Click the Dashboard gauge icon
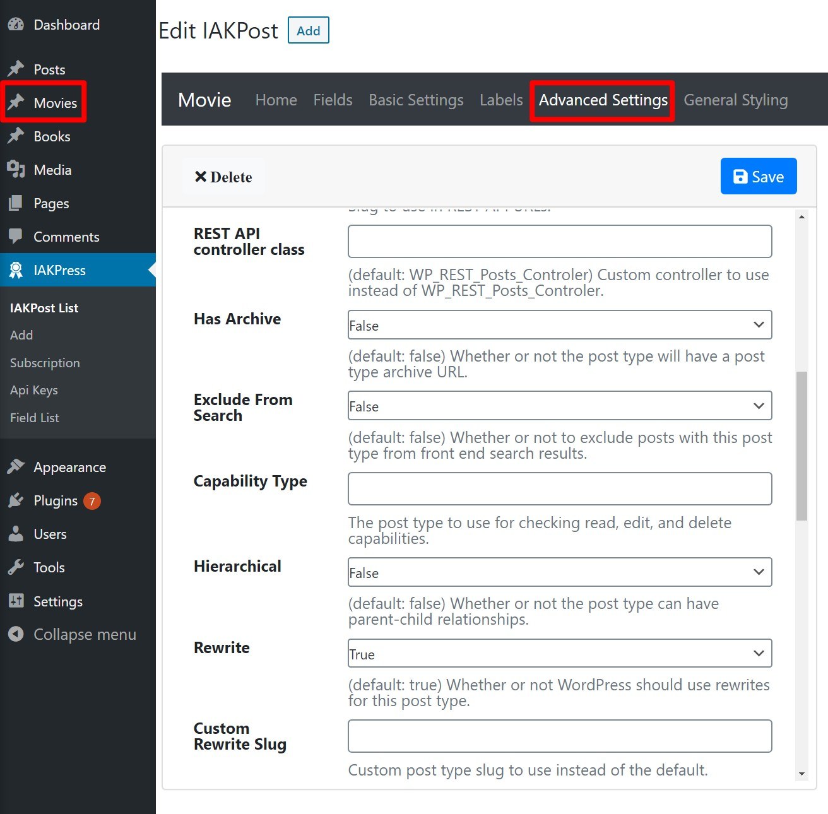828x814 pixels. [x=16, y=25]
